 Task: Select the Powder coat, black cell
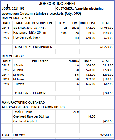(x=34, y=37)
